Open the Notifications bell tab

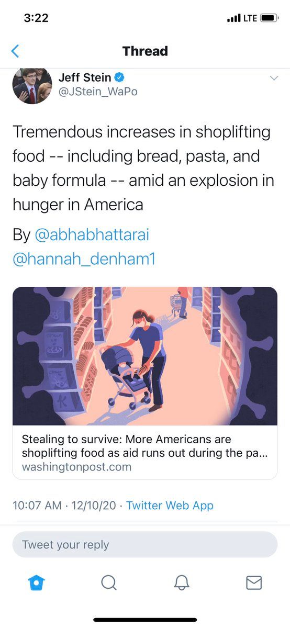click(x=182, y=582)
